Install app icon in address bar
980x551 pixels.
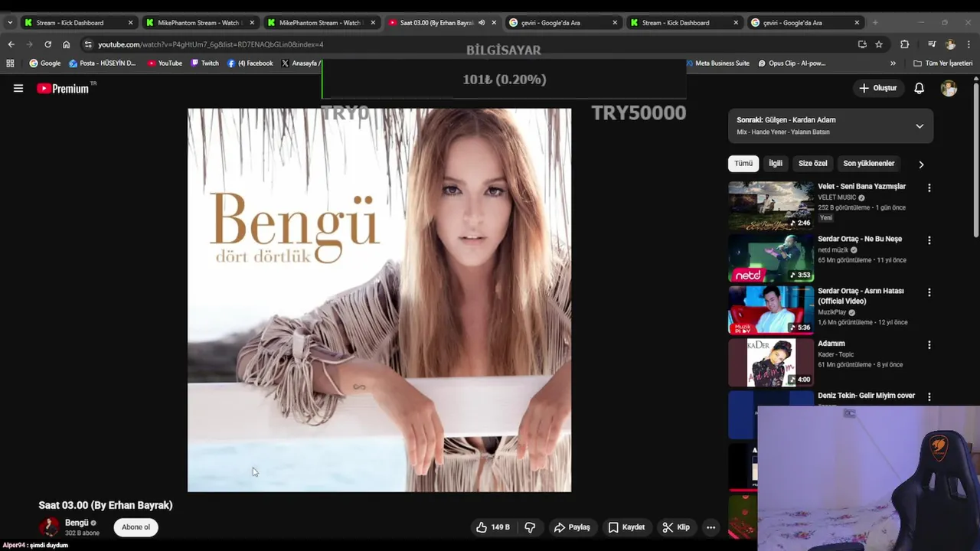pyautogui.click(x=862, y=44)
